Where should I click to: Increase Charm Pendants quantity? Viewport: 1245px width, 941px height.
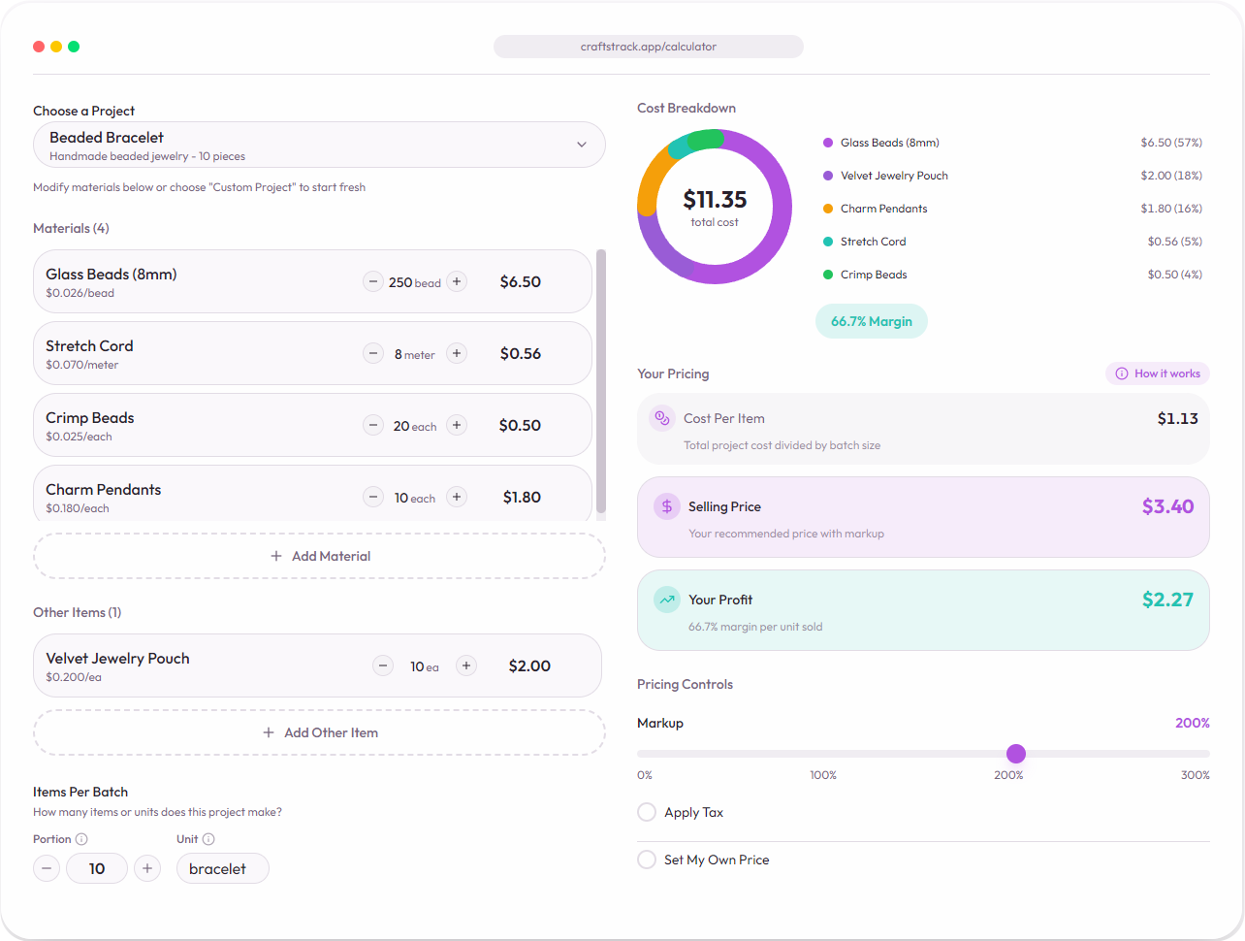(x=457, y=497)
